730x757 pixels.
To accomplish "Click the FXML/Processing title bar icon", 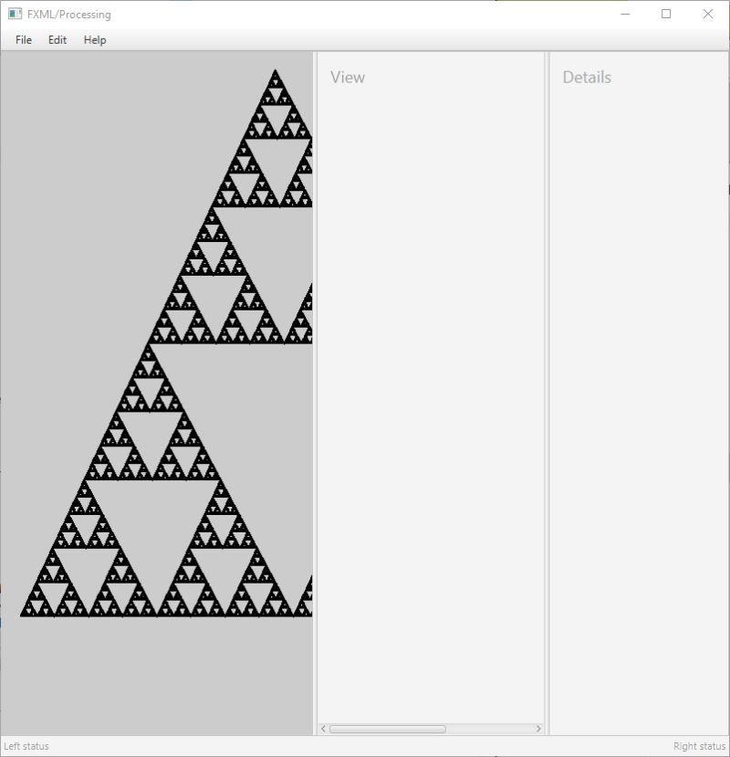I will point(13,14).
